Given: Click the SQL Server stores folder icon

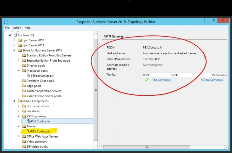Looking at the screenshot, I should coord(24,106).
